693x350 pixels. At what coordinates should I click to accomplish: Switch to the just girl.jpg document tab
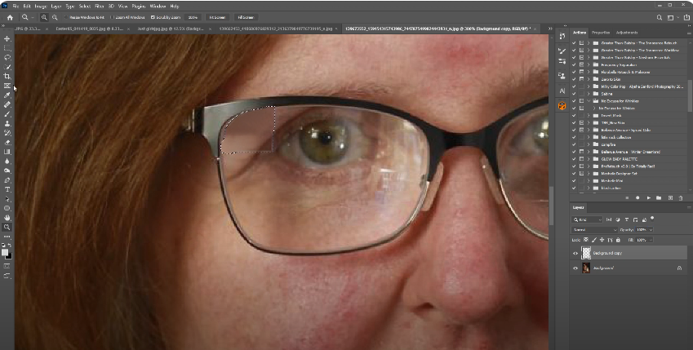click(x=170, y=29)
